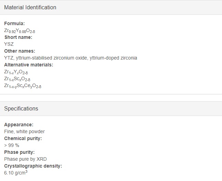Screen dimensions: 222x181
Task: Select the Zr0.92Y0.08O2-δ formula text
Action: [x=20, y=31]
